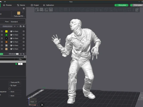The height and width of the screenshot is (107, 143).
Task: Edit preset of filament 8 PLA Basic
Action: click(x=24, y=42)
